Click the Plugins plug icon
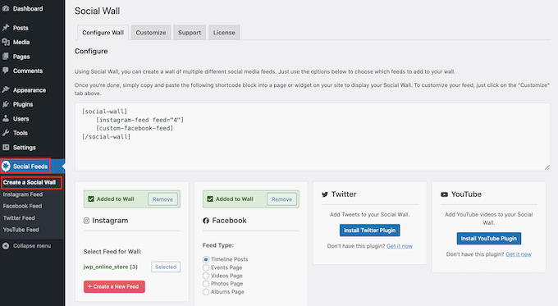558x306 pixels. (x=6, y=104)
